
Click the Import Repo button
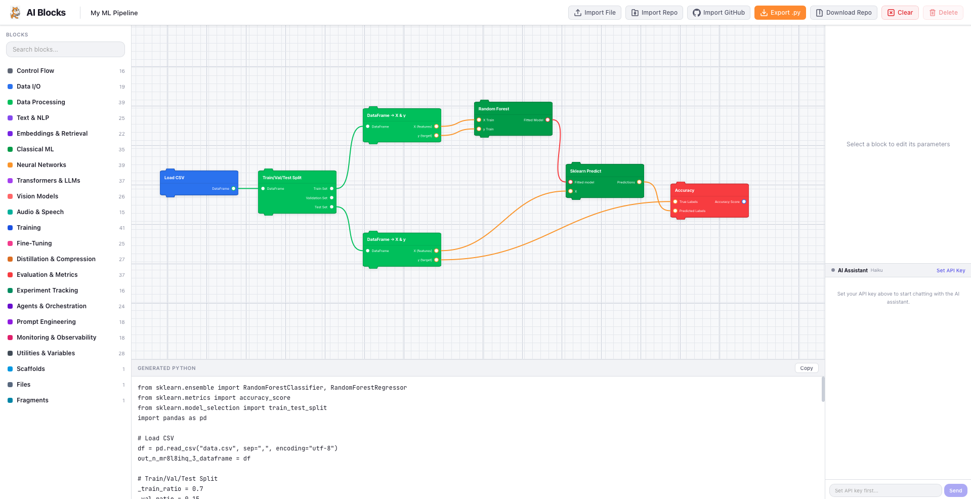coord(654,13)
